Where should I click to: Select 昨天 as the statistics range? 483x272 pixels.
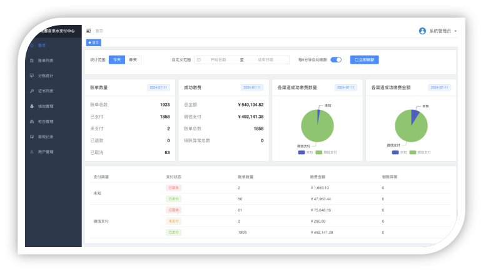[133, 60]
